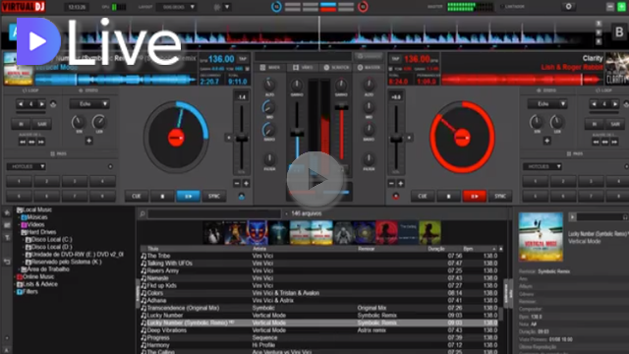
Task: Click the top browser sidebar icon
Action: 7,213
